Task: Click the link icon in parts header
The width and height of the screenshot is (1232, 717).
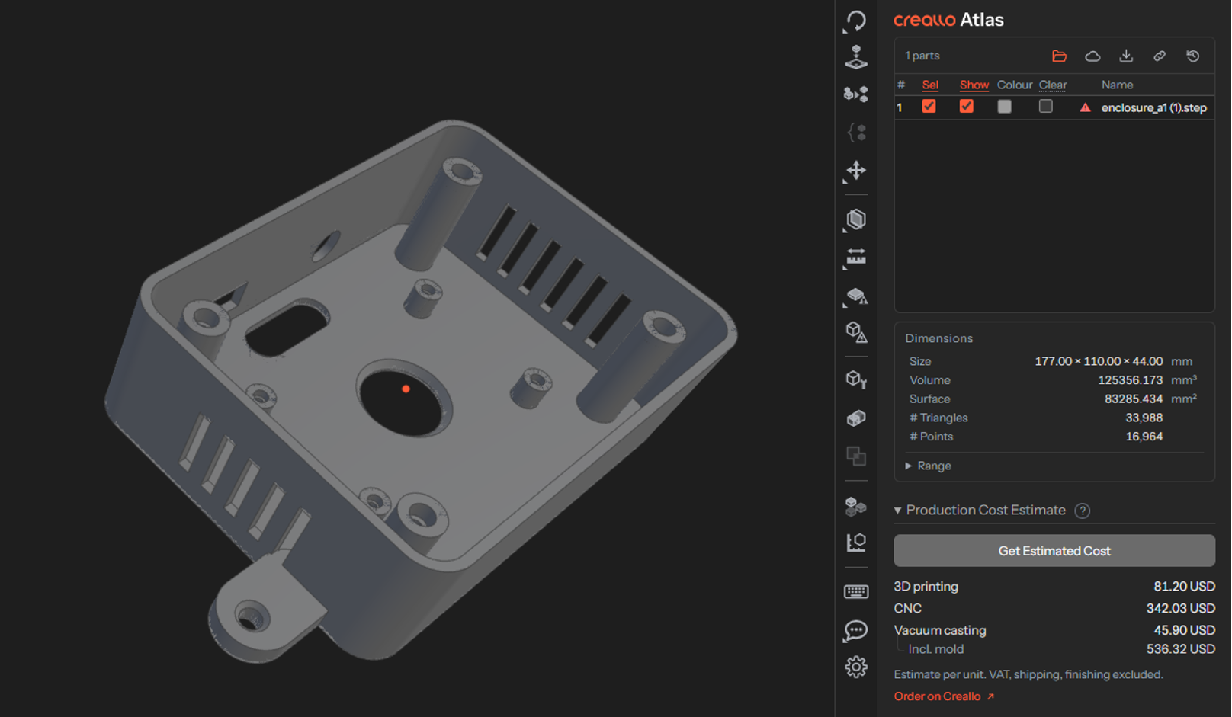Action: point(1160,56)
